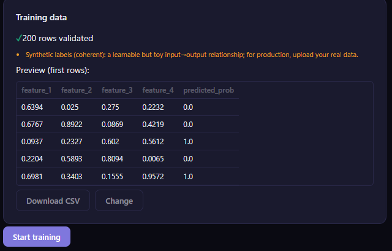Click cell value 0.1555
This screenshot has width=392, height=251.
coord(112,177)
